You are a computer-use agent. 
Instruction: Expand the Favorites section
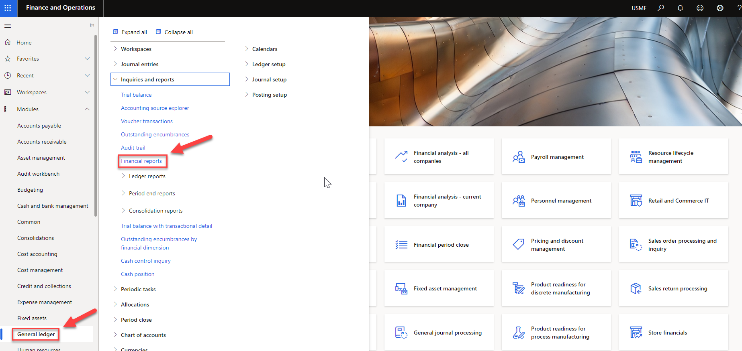click(x=87, y=59)
